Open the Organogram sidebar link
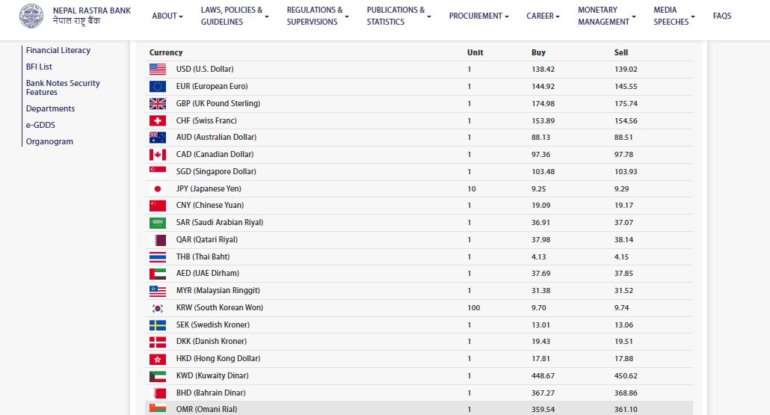The width and height of the screenshot is (770, 415). pyautogui.click(x=49, y=141)
